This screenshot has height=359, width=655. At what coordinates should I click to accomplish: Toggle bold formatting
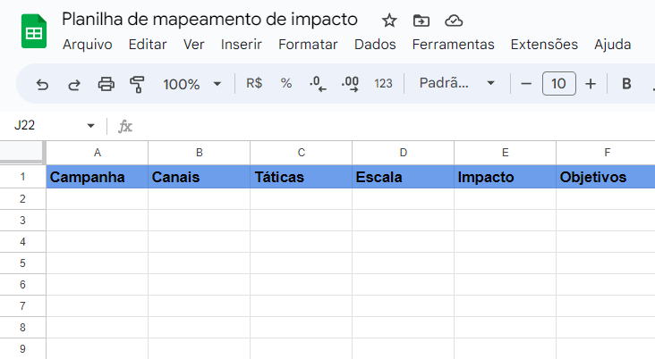(626, 84)
